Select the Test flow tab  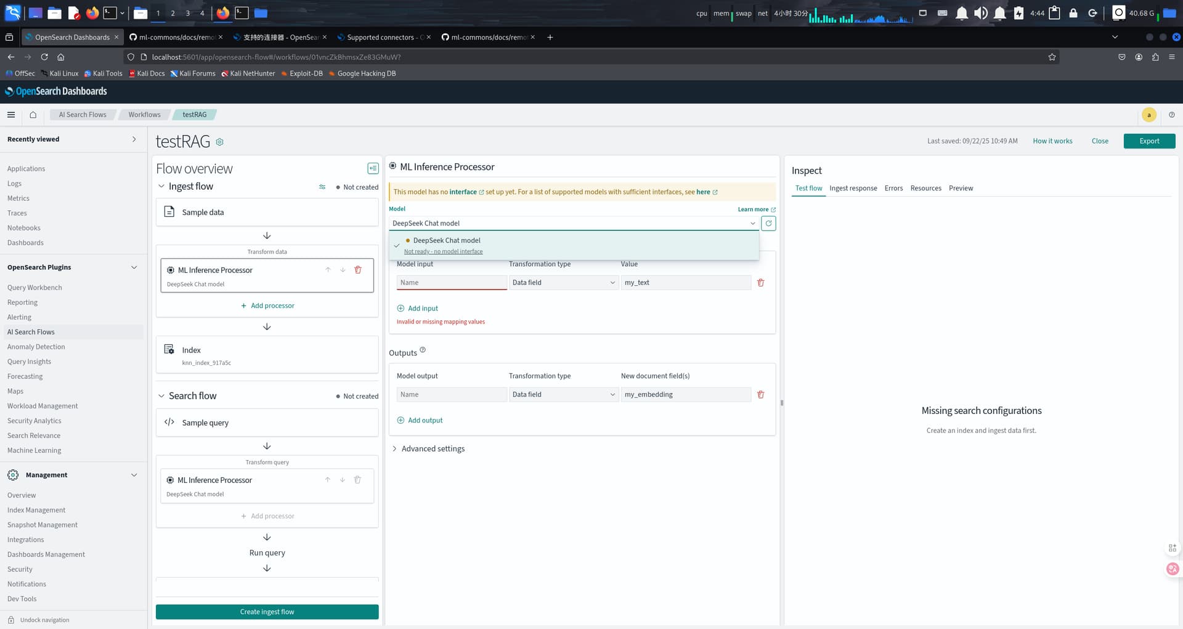point(808,189)
